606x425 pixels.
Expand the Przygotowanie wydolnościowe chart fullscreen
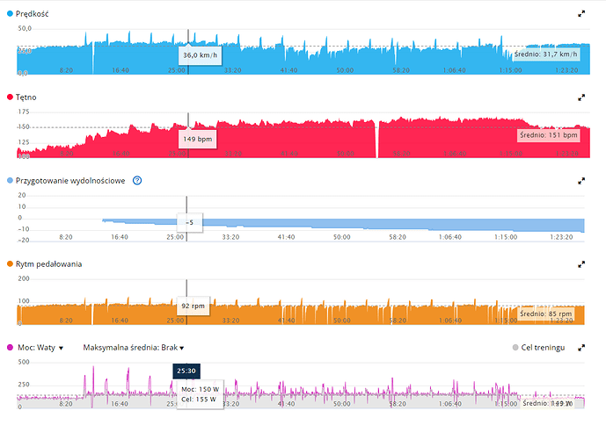580,181
